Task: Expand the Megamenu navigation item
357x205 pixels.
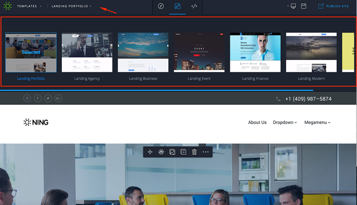Action: tap(317, 122)
